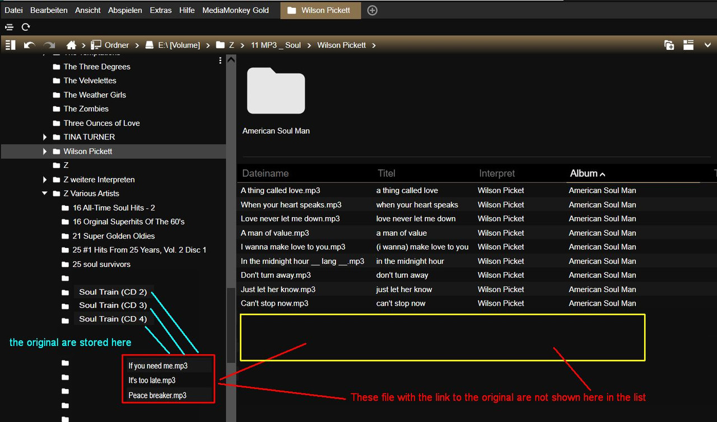The height and width of the screenshot is (422, 717).
Task: Select 16 Orginal Superhits Of The 60's
Action: tap(128, 222)
